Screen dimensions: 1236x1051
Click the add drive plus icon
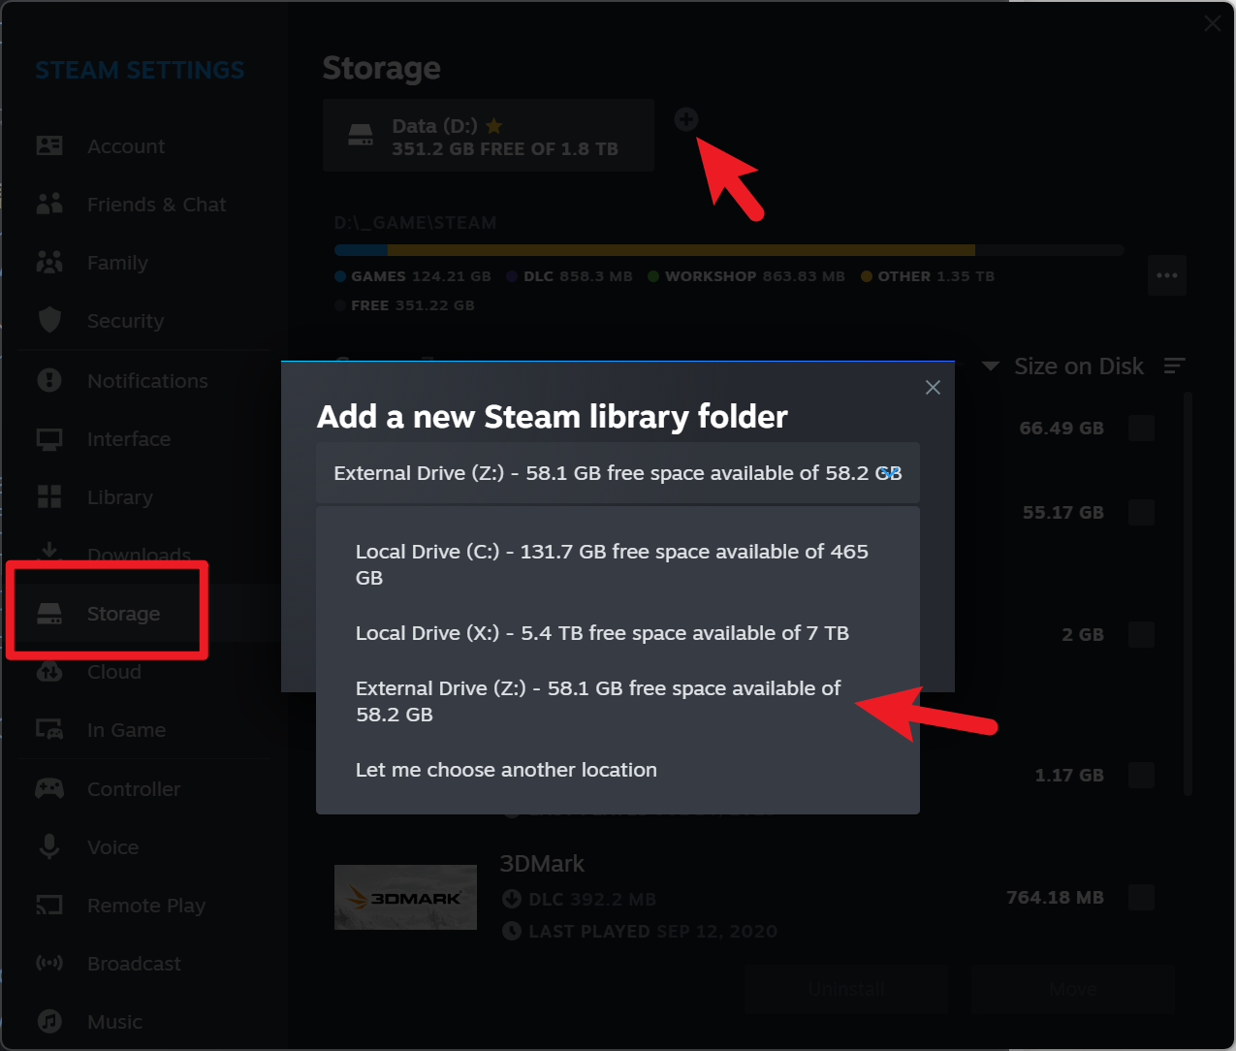685,120
